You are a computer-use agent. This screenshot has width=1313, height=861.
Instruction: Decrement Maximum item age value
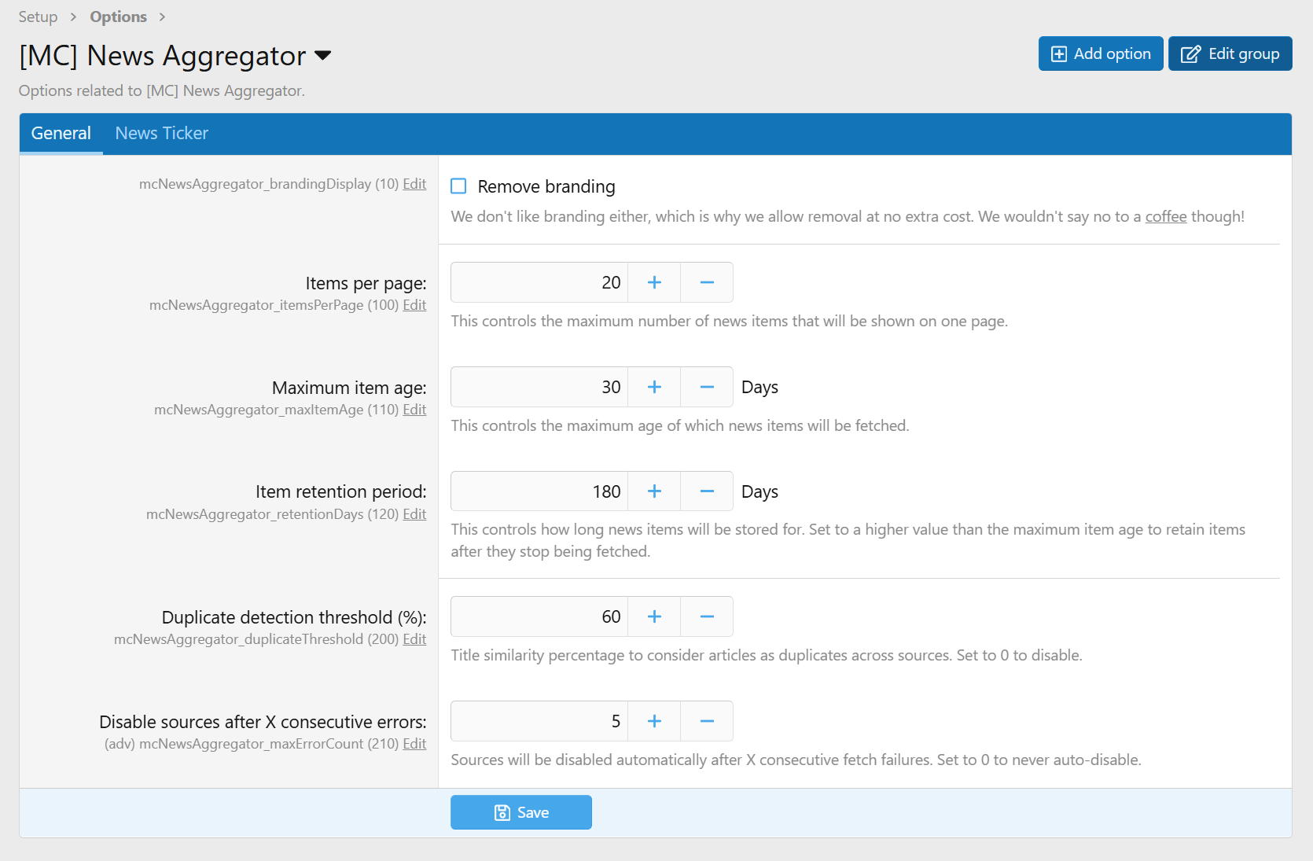706,387
